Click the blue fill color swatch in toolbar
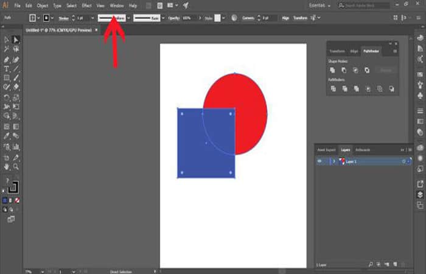 (5, 200)
